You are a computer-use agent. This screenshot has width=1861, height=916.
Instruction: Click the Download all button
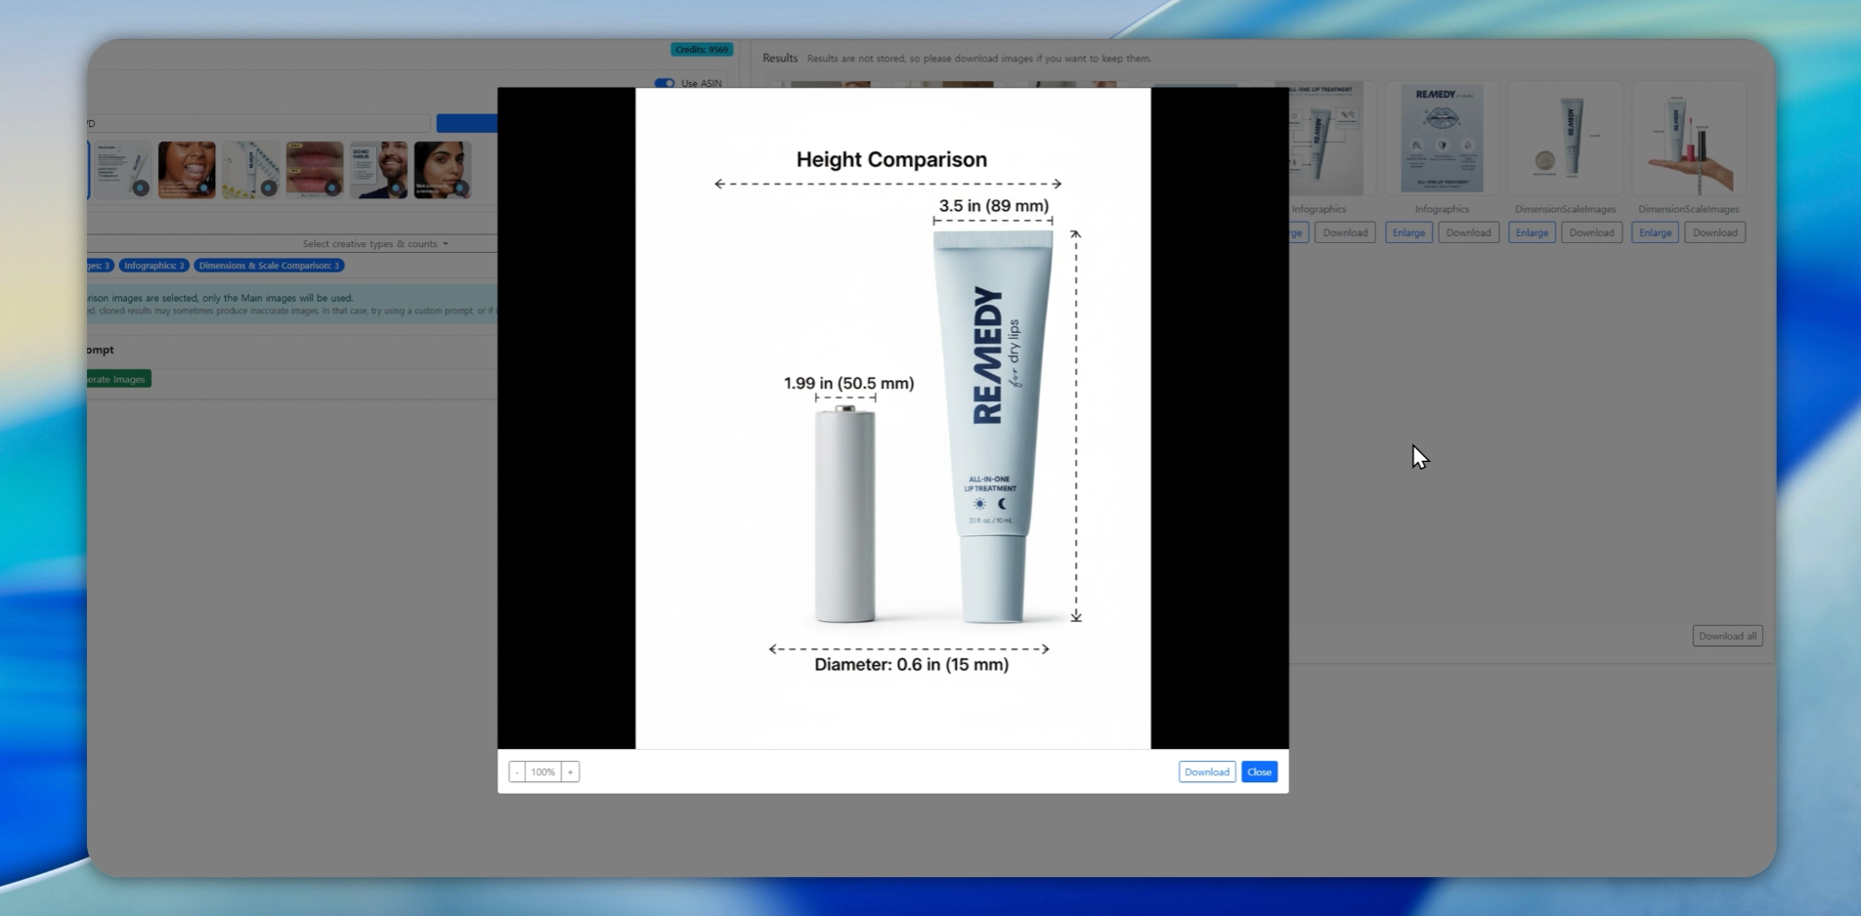coord(1727,636)
